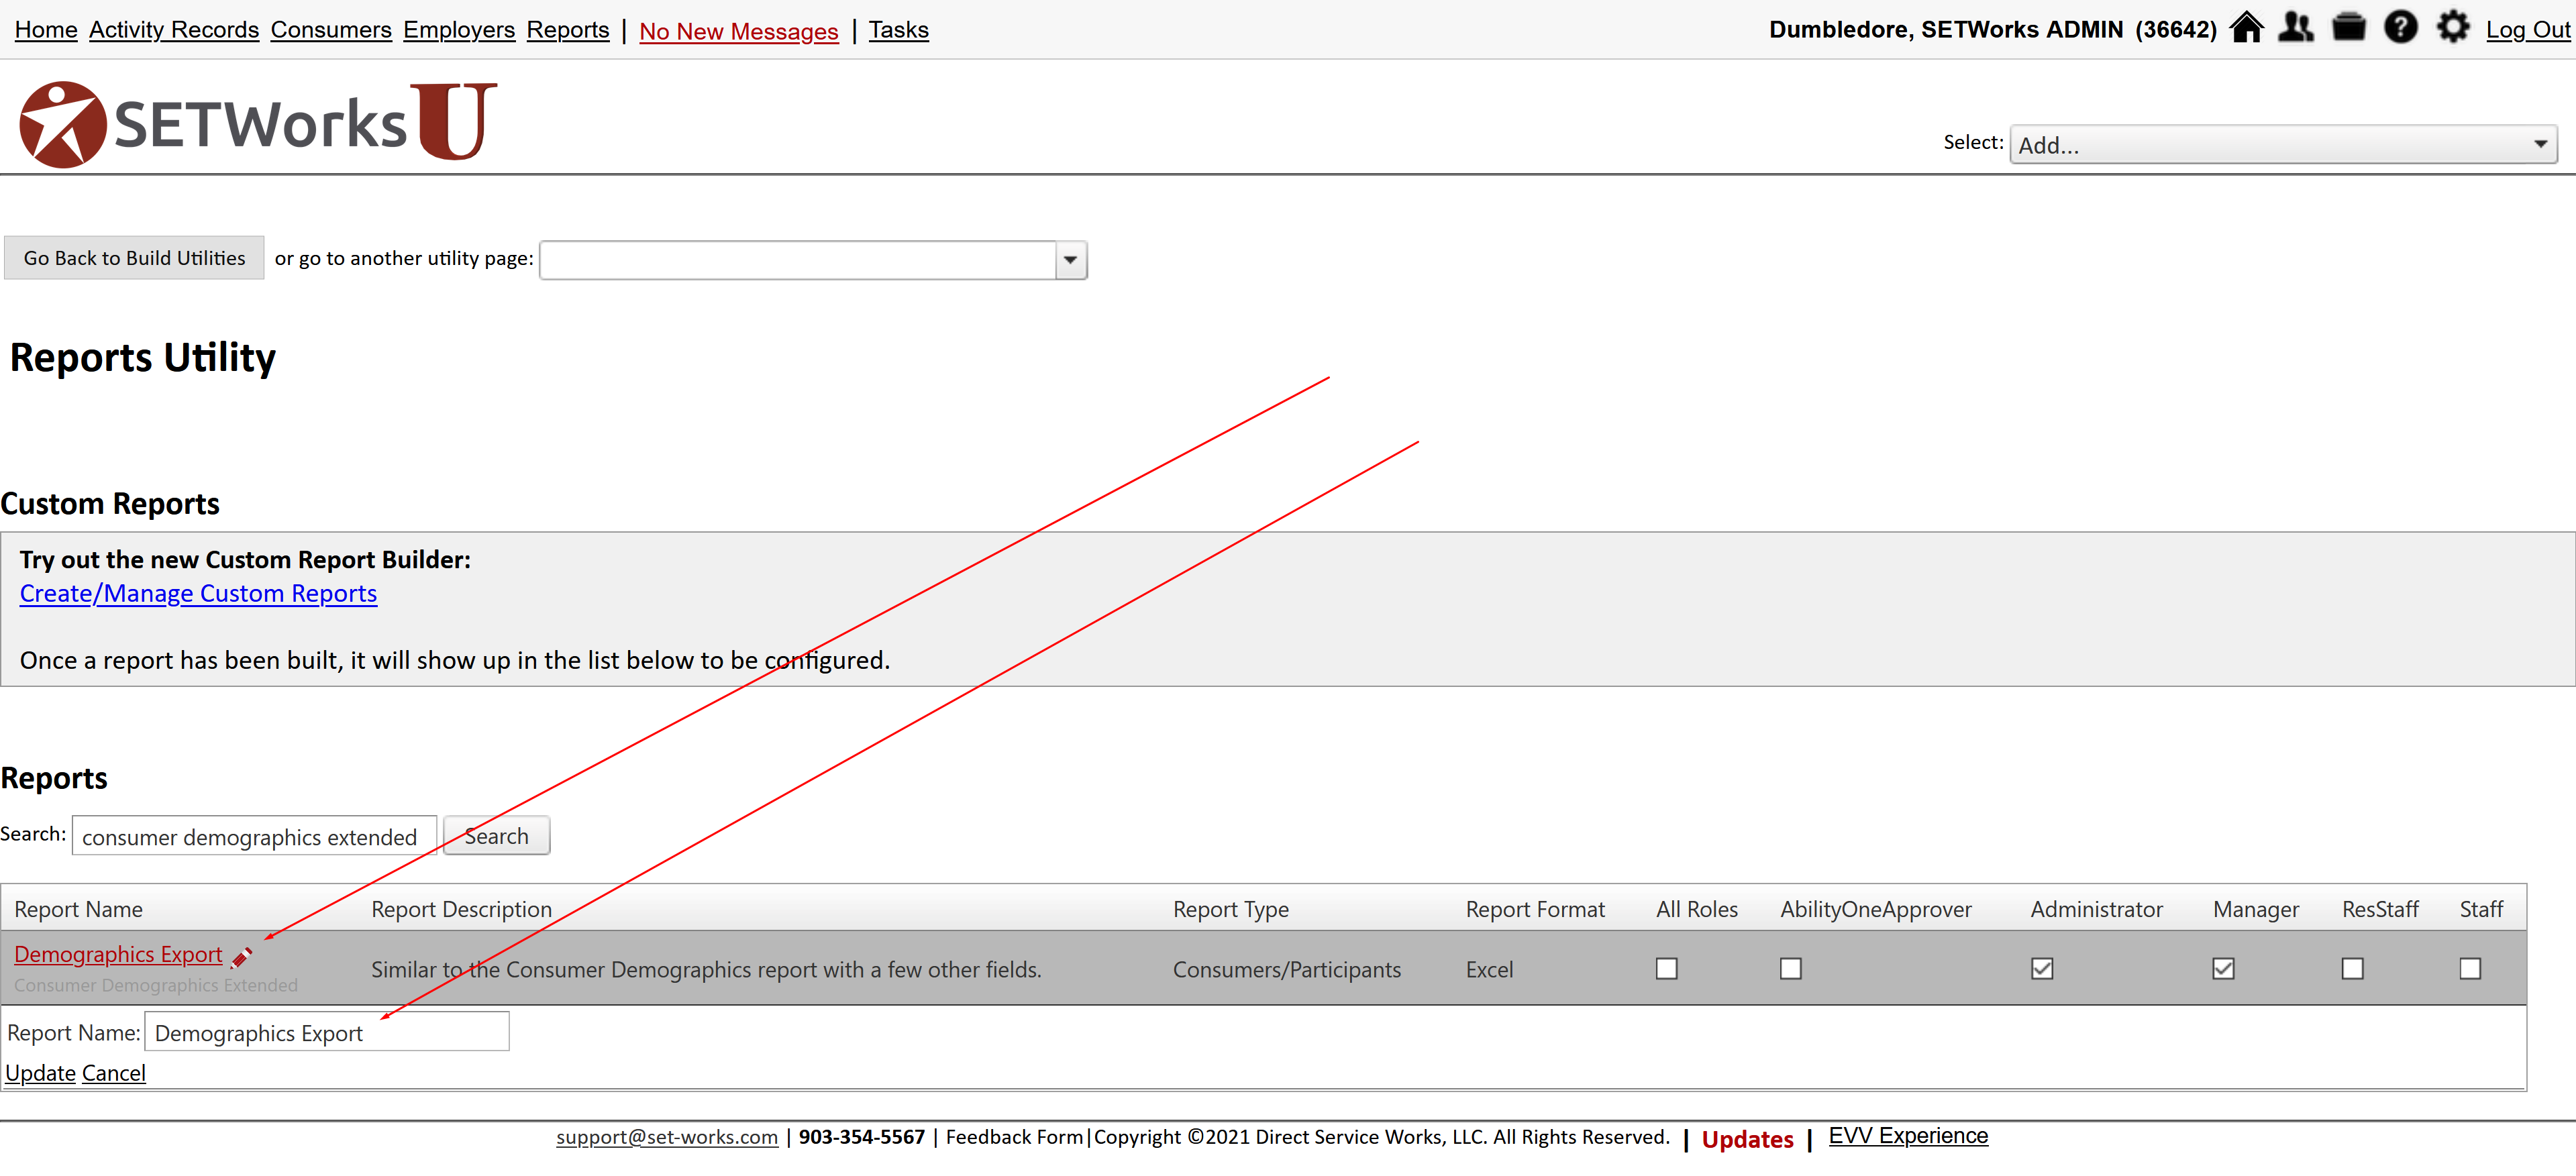The height and width of the screenshot is (1176, 2576).
Task: Uncheck the Manager role checkbox
Action: coord(2223,968)
